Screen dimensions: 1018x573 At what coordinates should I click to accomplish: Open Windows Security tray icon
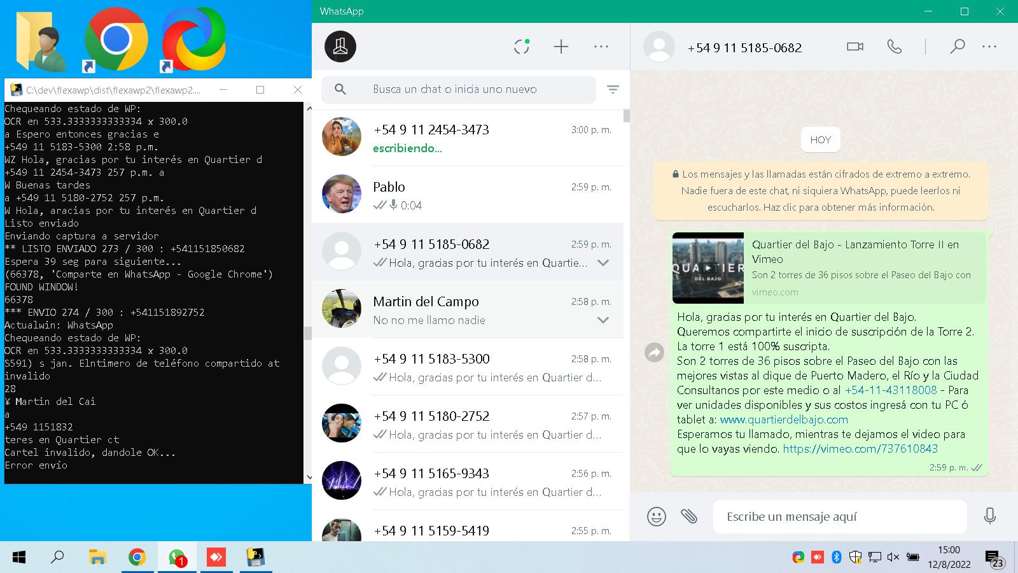856,557
